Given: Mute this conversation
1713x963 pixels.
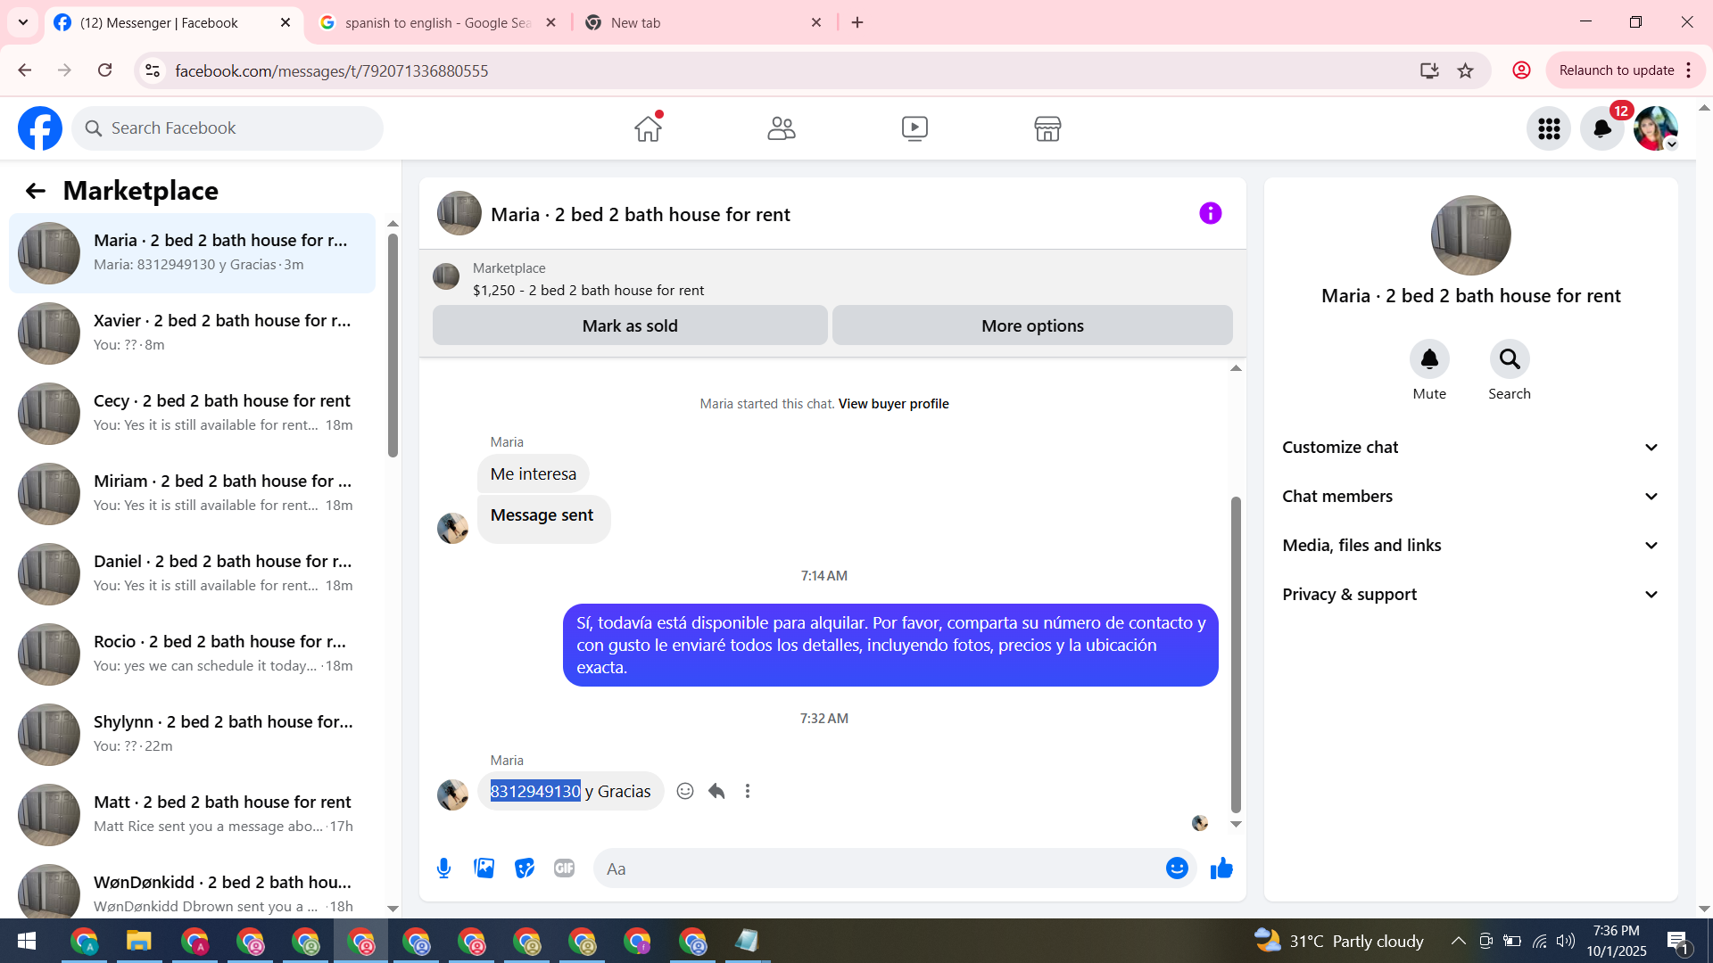Looking at the screenshot, I should tap(1429, 359).
